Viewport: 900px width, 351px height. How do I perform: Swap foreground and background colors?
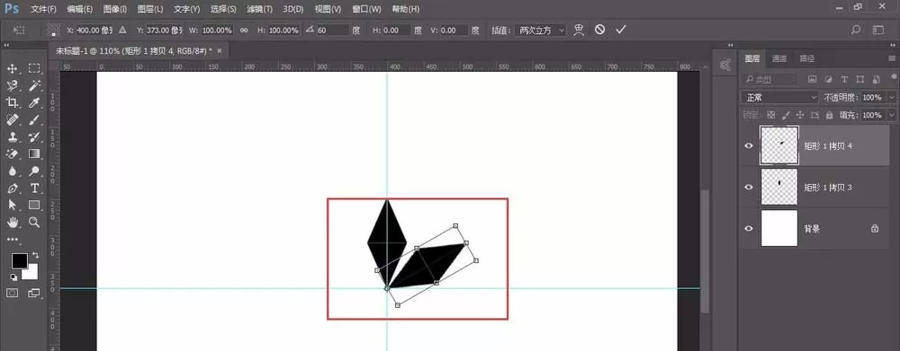pyautogui.click(x=36, y=254)
